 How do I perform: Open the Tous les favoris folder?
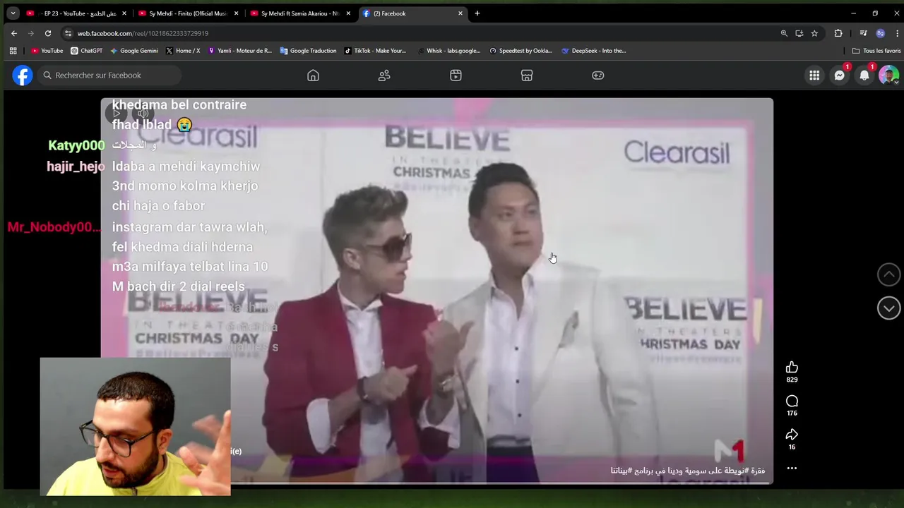tap(876, 51)
